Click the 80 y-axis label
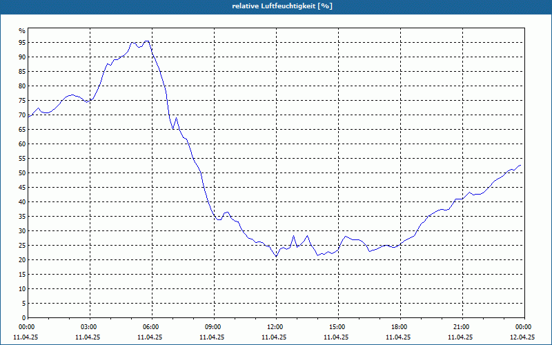The height and width of the screenshot is (345, 552). (22, 86)
